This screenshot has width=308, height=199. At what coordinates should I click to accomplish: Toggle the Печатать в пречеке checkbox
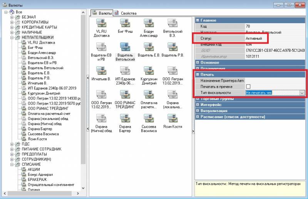(248, 87)
